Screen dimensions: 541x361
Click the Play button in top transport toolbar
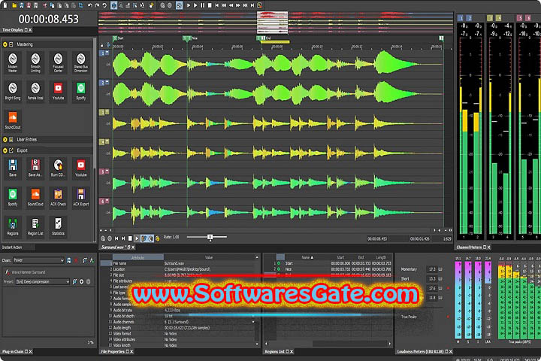[195, 5]
